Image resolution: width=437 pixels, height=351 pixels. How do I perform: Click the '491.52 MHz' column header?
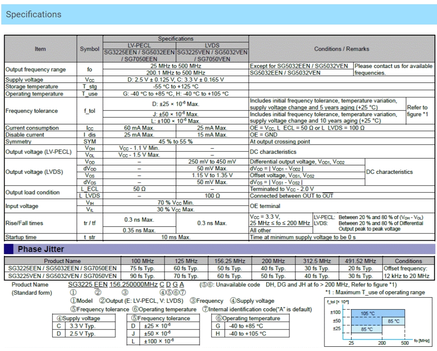(x=360, y=261)
